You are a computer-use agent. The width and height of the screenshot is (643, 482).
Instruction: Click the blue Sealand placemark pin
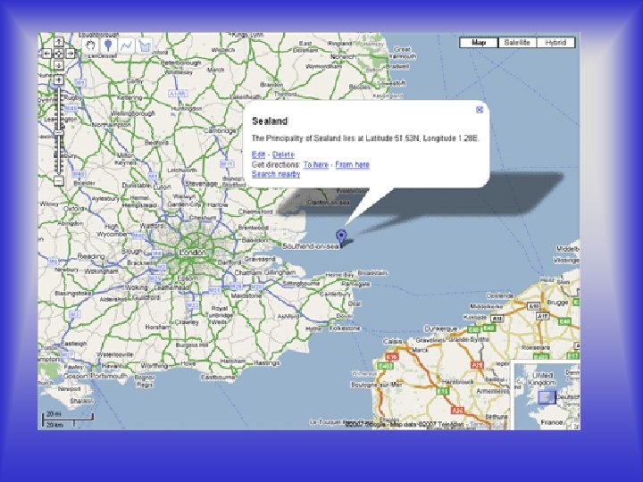341,237
